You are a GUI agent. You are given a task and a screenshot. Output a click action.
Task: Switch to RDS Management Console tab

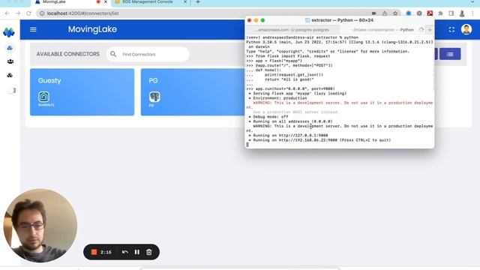coord(147,2)
